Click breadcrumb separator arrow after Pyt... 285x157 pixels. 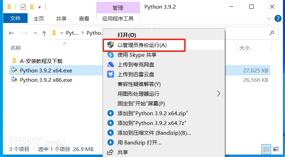tap(83, 33)
